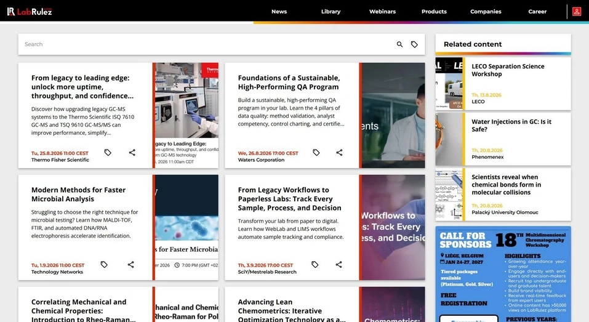This screenshot has height=322, width=589.
Task: Click tag icon on Thermo Fisher Scientific card
Action: click(x=108, y=153)
